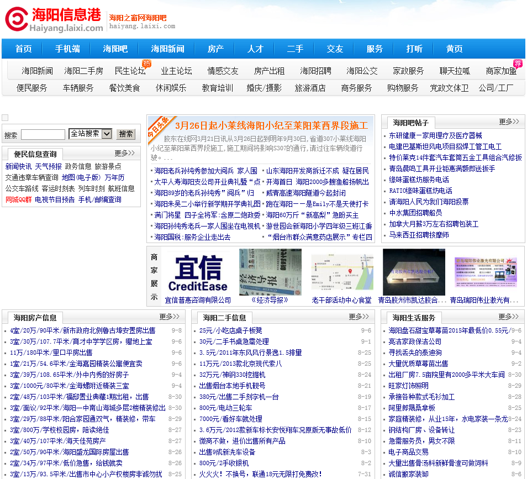527x479 pixels.
Task: Select 海阳新闻 in the blue nav bar
Action: (167, 49)
